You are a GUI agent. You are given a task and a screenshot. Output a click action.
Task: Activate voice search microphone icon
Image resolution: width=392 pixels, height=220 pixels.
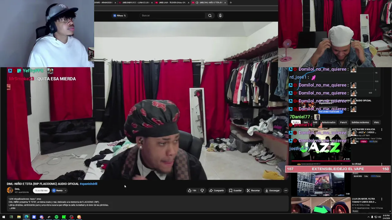coord(220,16)
